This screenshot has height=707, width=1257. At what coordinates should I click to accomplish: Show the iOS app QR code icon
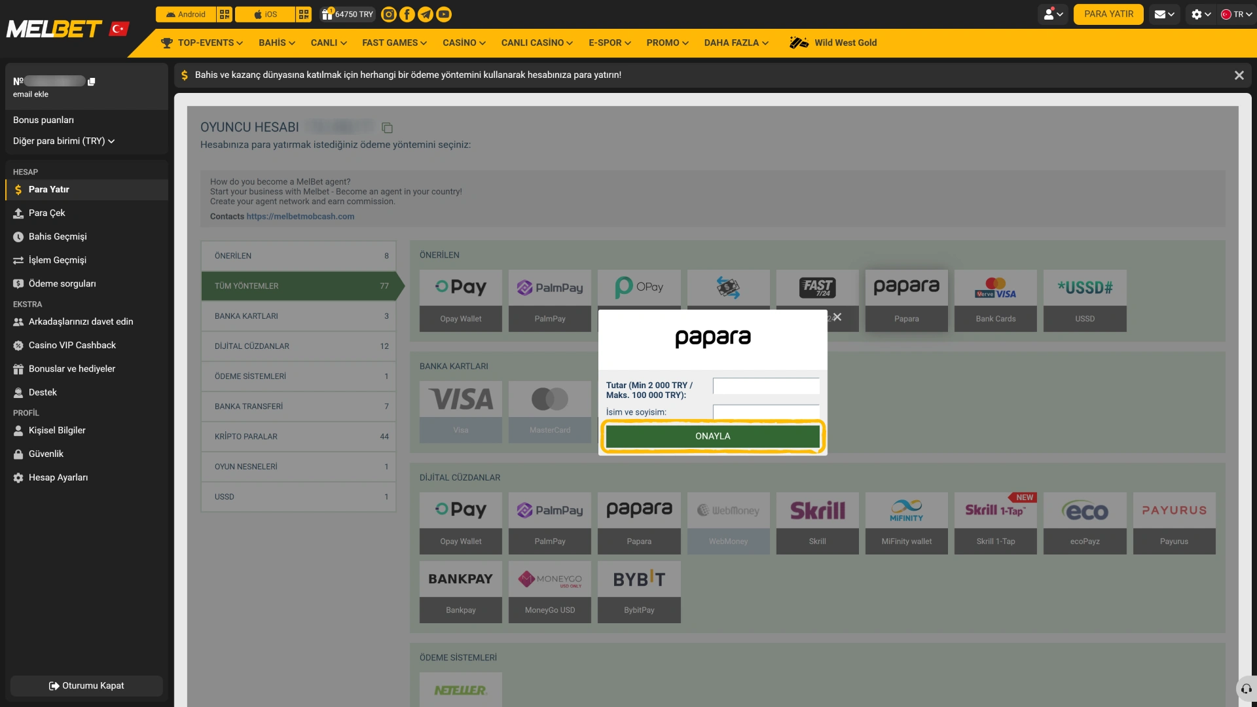[304, 14]
